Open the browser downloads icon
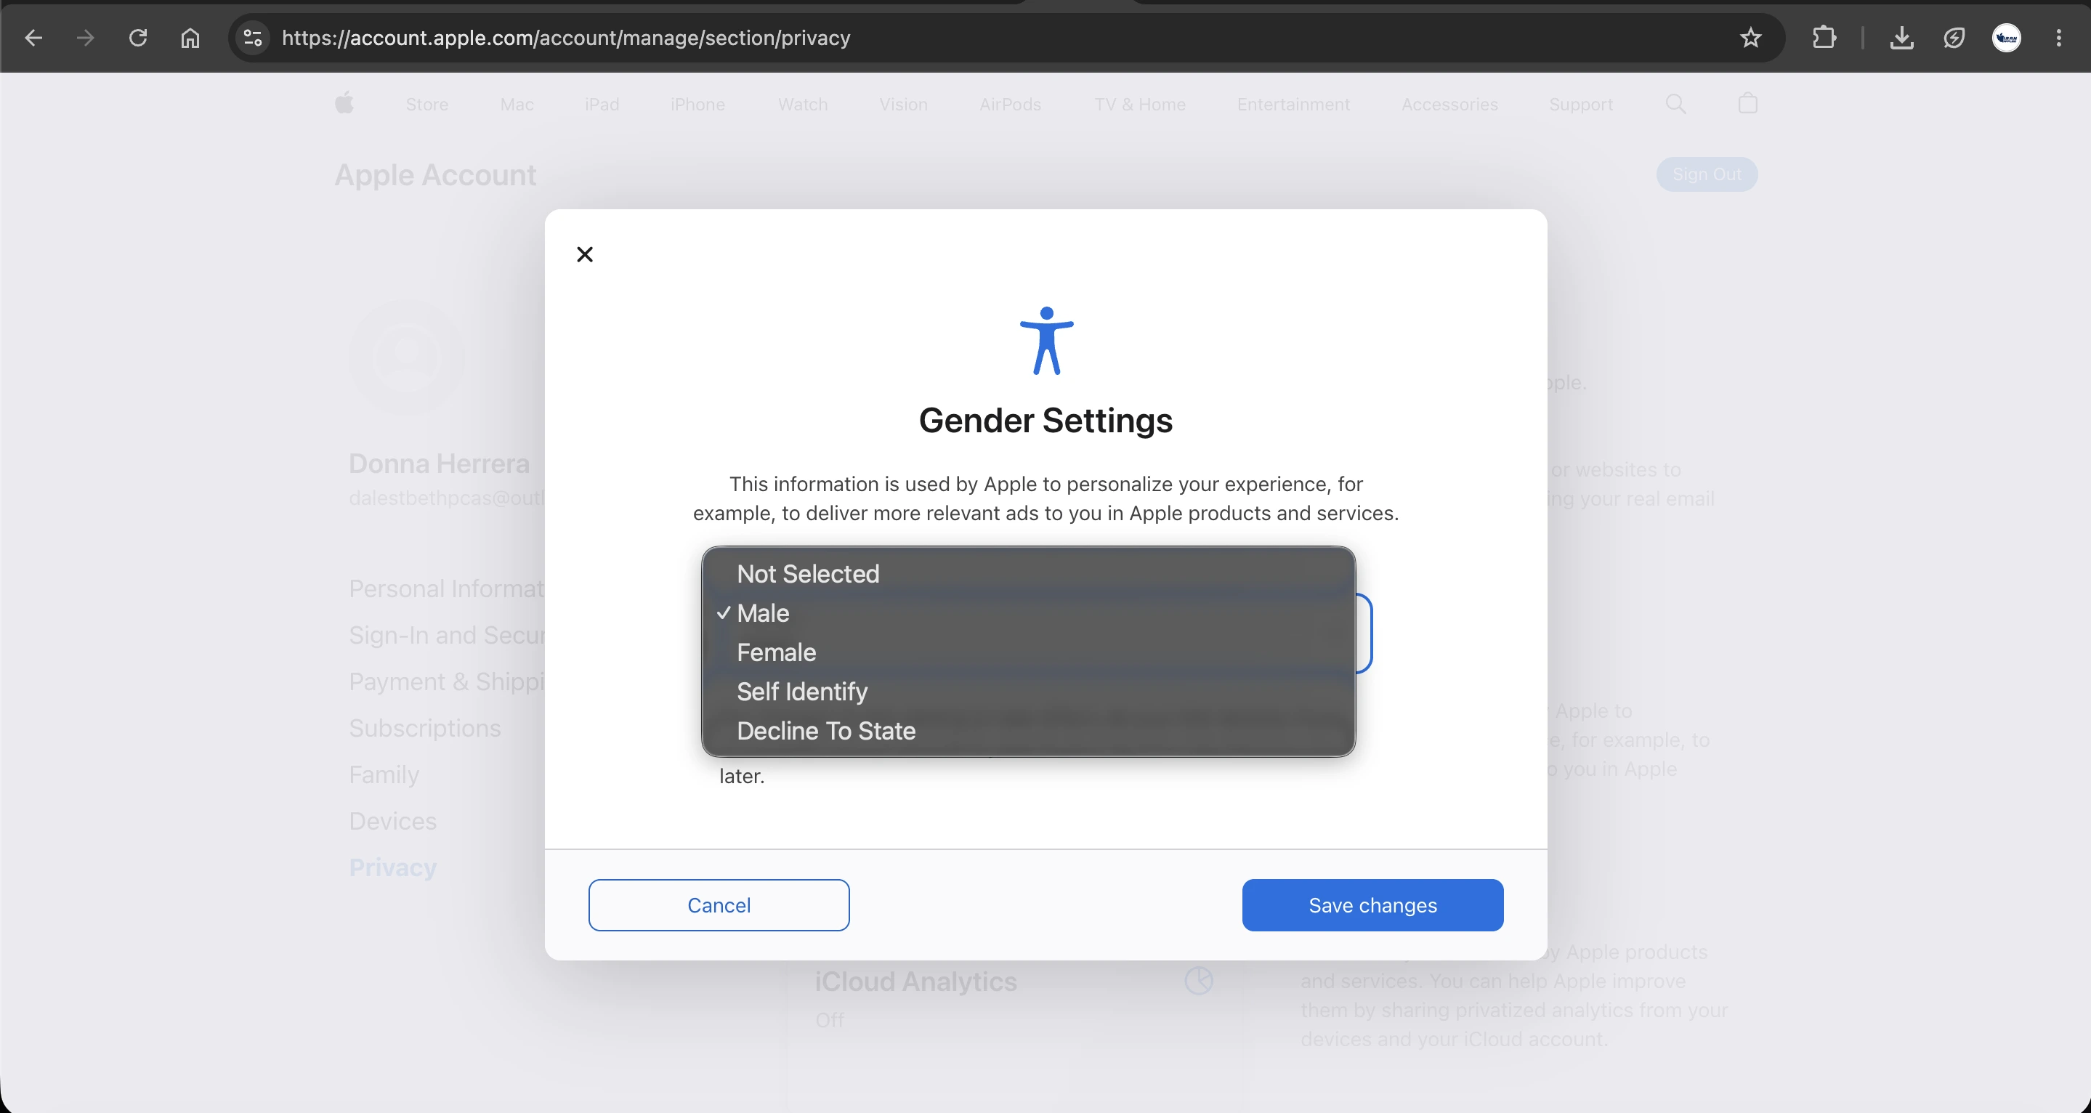 pyautogui.click(x=1901, y=37)
